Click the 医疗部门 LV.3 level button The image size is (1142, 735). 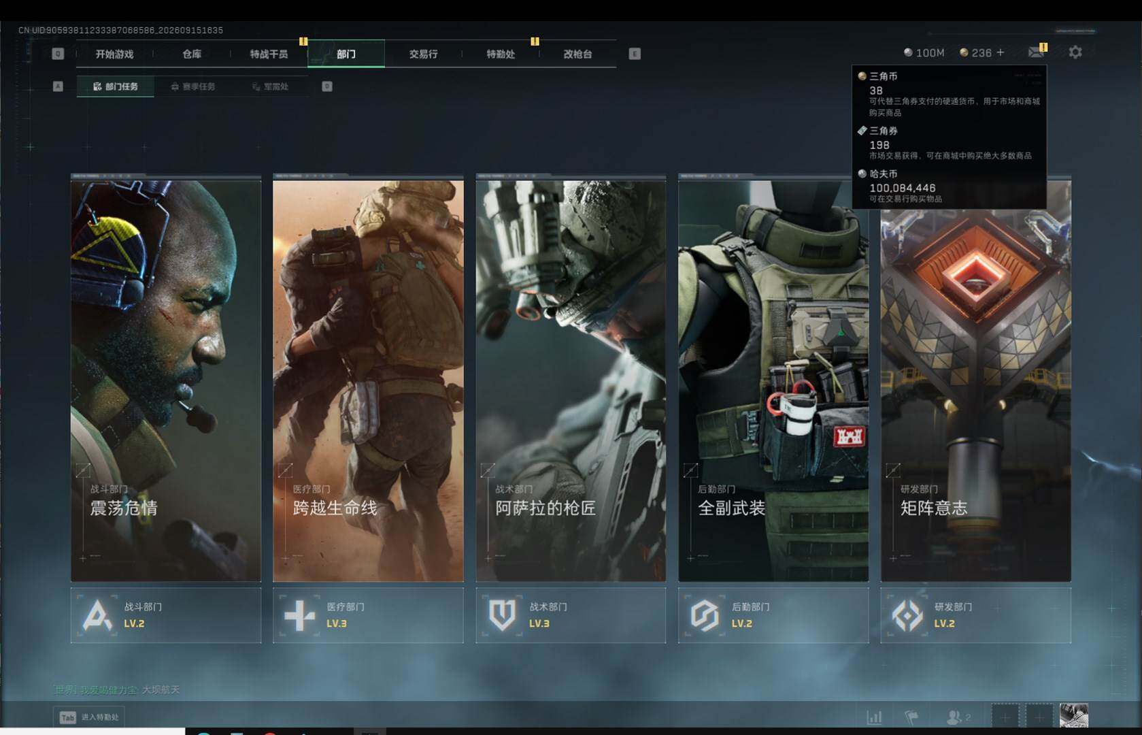point(368,615)
